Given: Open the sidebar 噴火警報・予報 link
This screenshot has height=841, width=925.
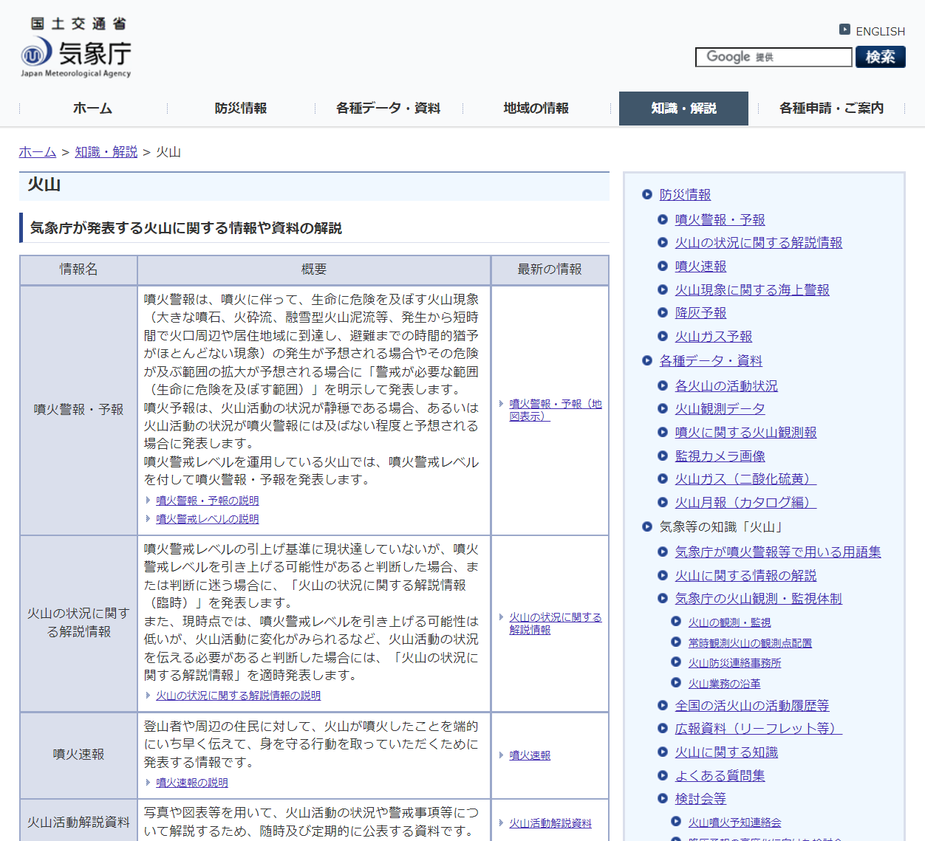Looking at the screenshot, I should click(x=720, y=220).
